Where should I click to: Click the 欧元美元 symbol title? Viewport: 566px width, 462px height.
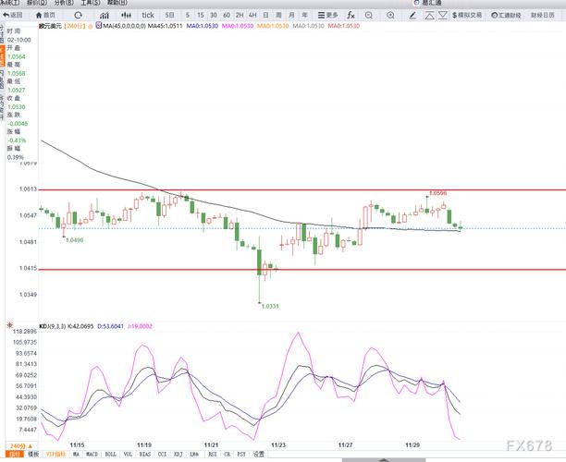click(x=51, y=26)
